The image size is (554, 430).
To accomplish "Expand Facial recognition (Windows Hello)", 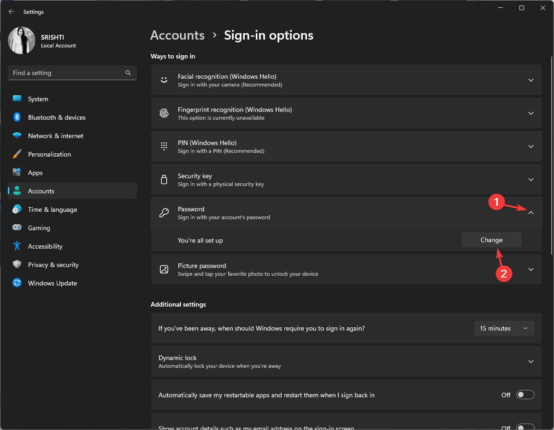I will point(531,80).
